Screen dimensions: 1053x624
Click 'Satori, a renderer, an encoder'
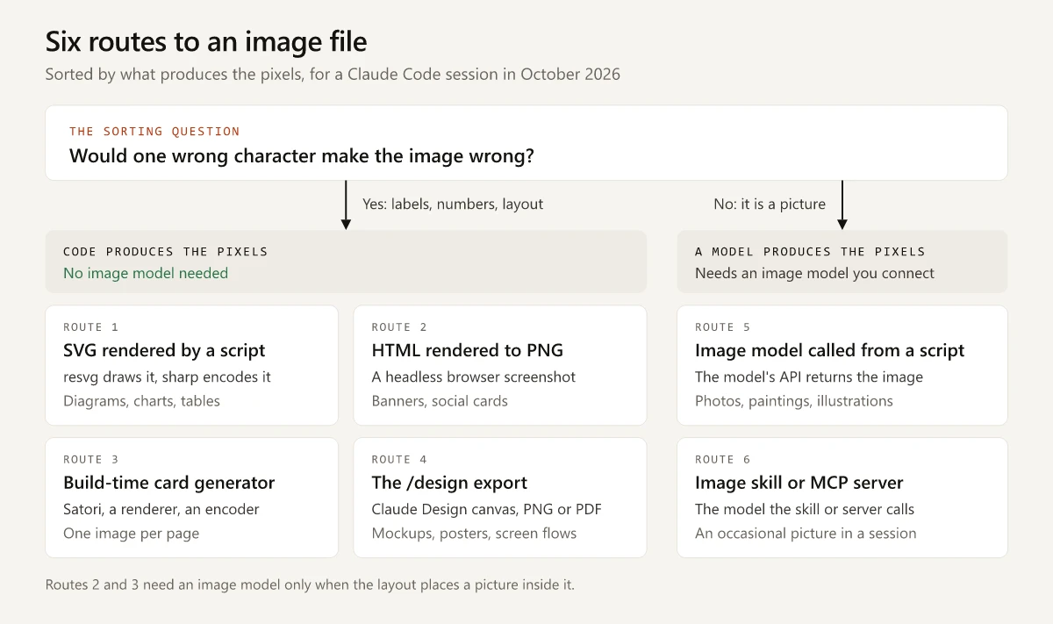click(161, 509)
